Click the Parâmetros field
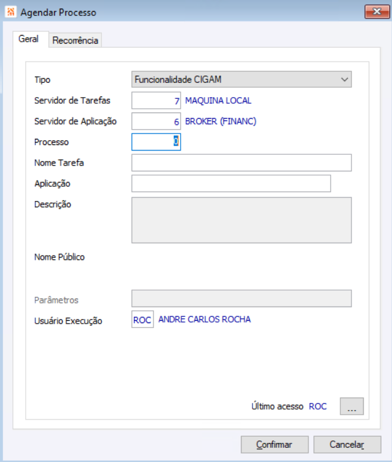The image size is (392, 462). pyautogui.click(x=241, y=299)
